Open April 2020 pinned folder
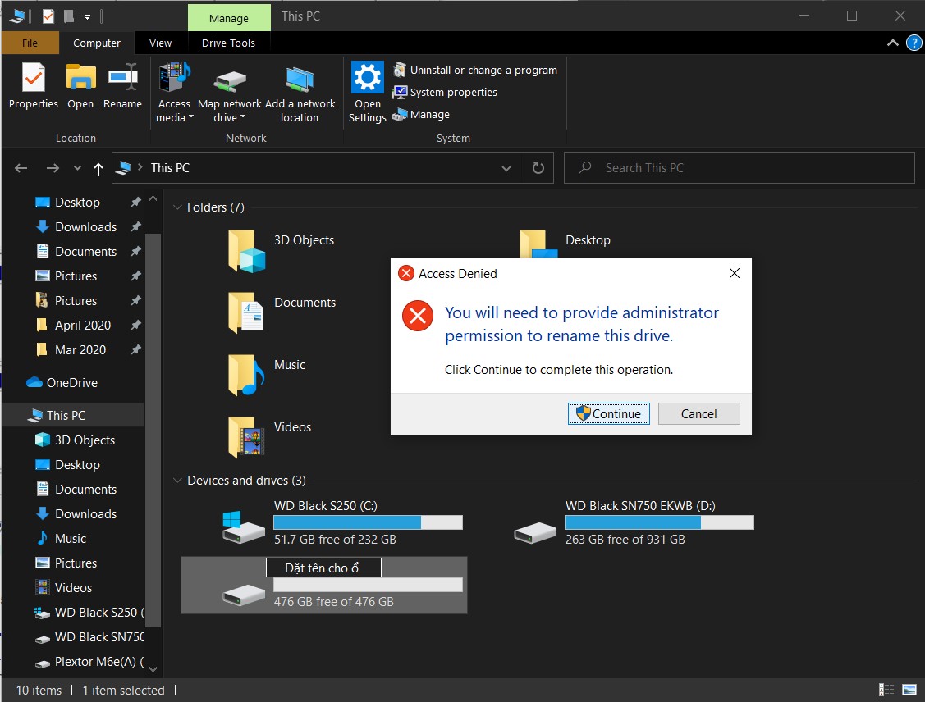 pos(83,326)
